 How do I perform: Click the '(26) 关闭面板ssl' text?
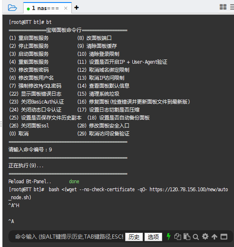(x=29, y=126)
